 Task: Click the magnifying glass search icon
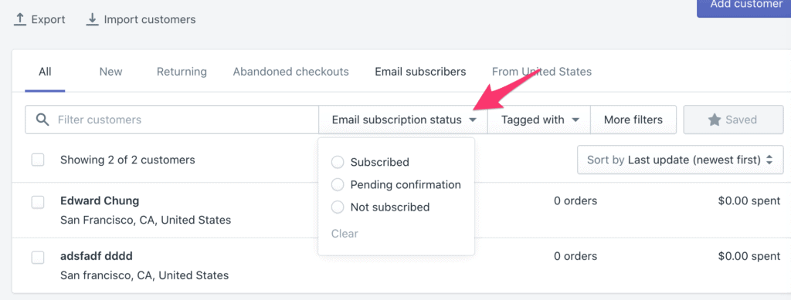43,120
